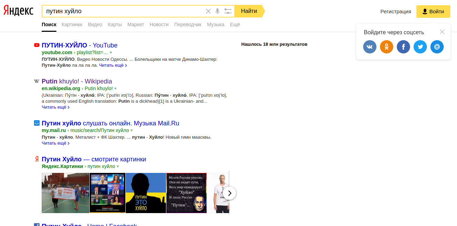Sign in with VK icon
The image size is (457, 226).
tap(370, 47)
